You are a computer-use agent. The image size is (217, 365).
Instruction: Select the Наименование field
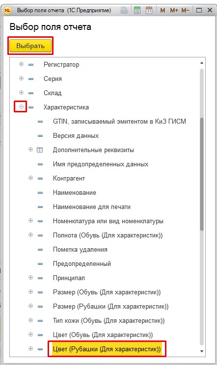click(x=75, y=192)
